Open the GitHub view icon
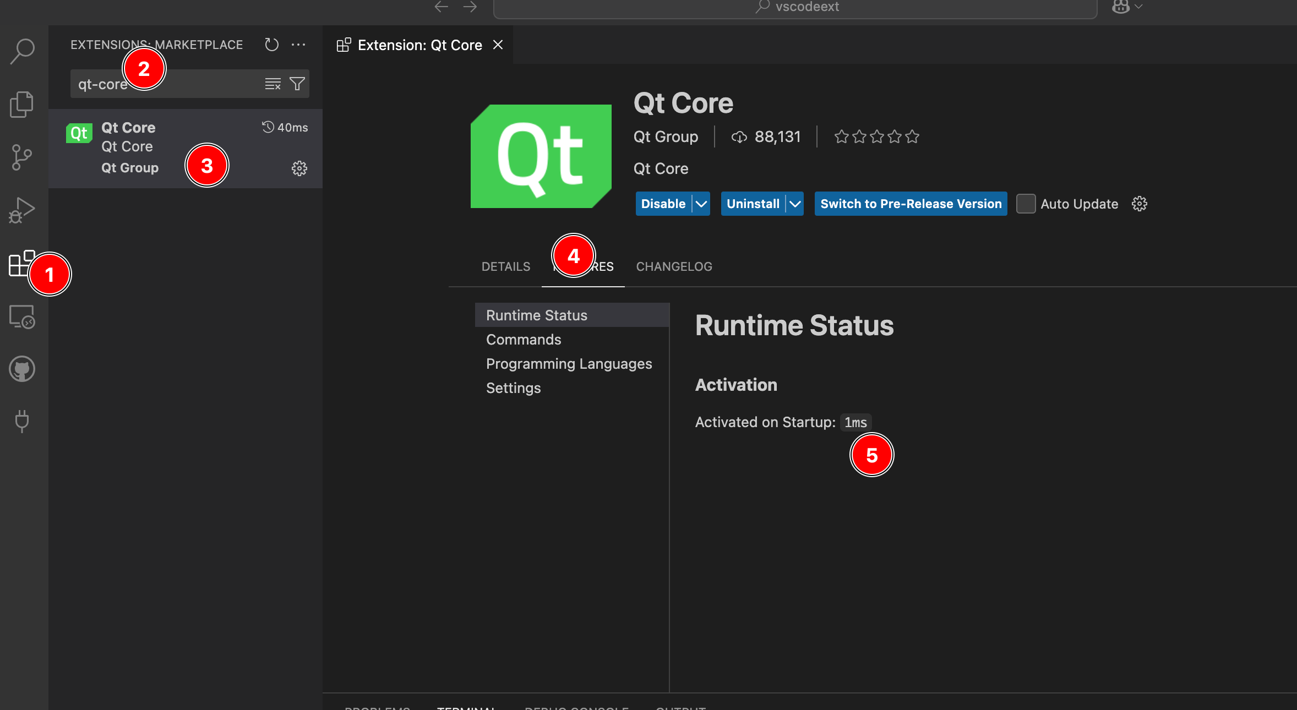Screen dimensions: 1297x710 coord(22,369)
